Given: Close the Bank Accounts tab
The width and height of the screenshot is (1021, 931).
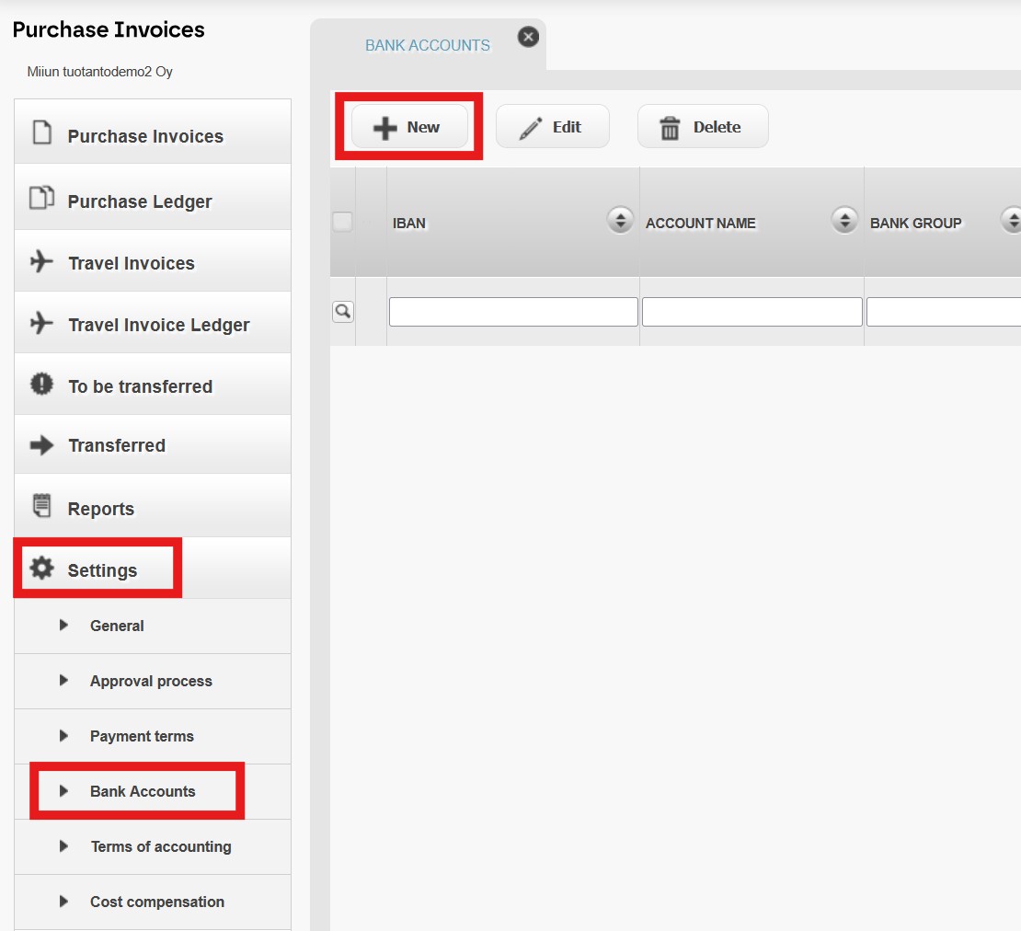Looking at the screenshot, I should click(528, 37).
